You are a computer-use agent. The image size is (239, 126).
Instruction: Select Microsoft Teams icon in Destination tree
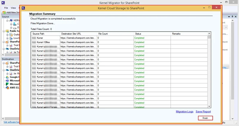pos(7,81)
